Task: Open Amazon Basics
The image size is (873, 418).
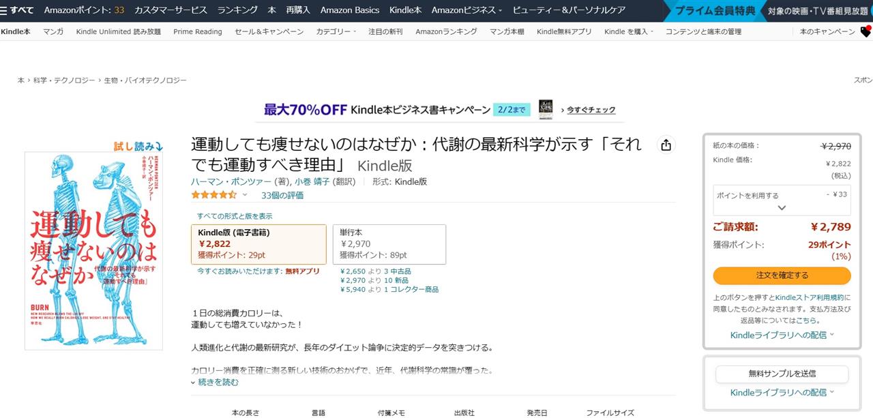Action: pos(350,10)
